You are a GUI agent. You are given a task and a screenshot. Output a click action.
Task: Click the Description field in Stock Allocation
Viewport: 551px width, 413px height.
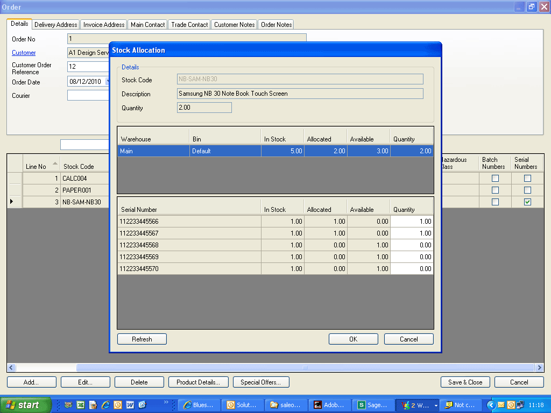point(300,94)
